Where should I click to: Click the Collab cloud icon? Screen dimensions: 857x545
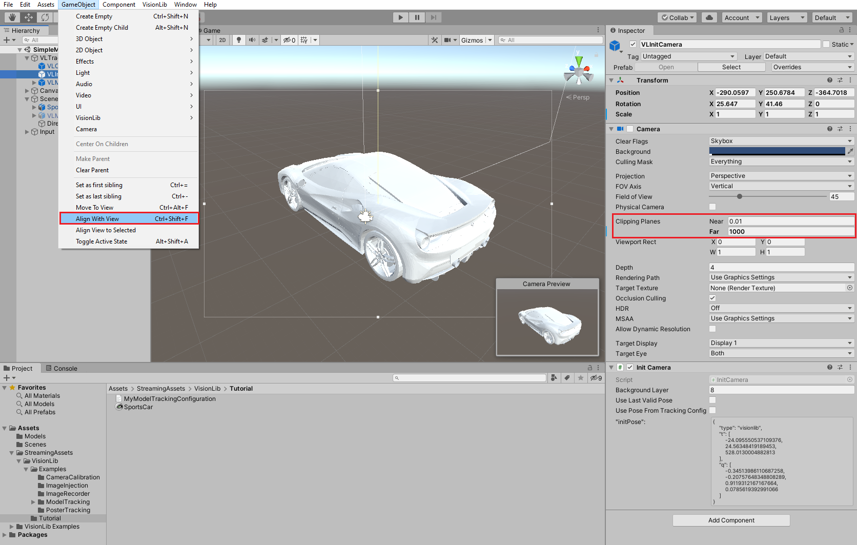pos(709,17)
